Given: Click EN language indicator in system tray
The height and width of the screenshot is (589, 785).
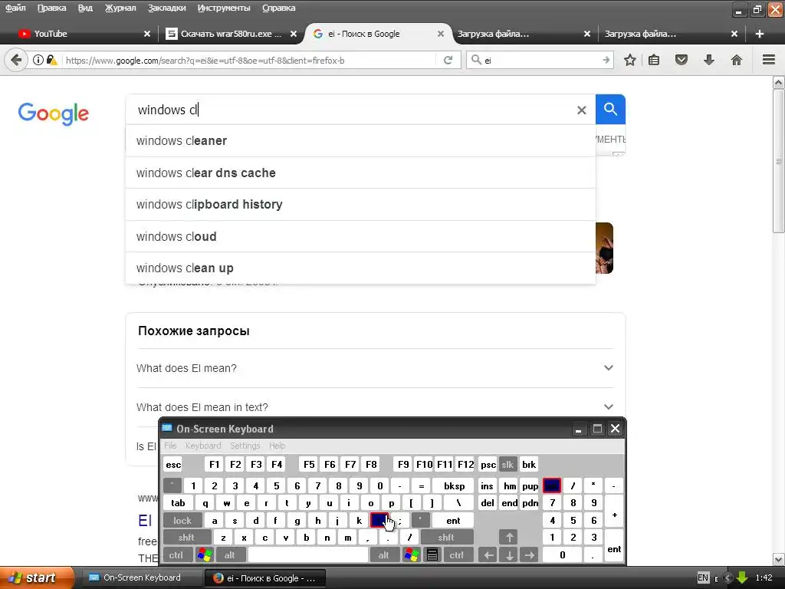Looking at the screenshot, I should (x=704, y=578).
